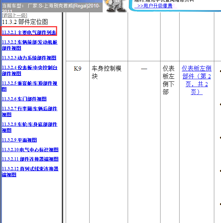Open 11.3.2.10 电气中心标识视图
The width and height of the screenshot is (221, 223).
[x=30, y=150]
